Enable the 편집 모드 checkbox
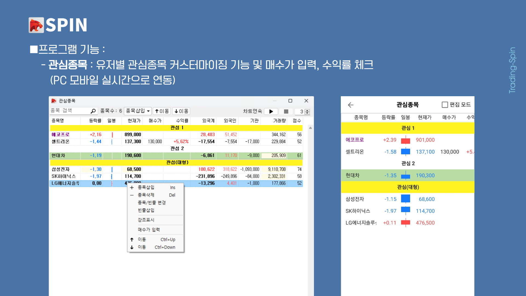The height and width of the screenshot is (296, 526). coord(445,105)
